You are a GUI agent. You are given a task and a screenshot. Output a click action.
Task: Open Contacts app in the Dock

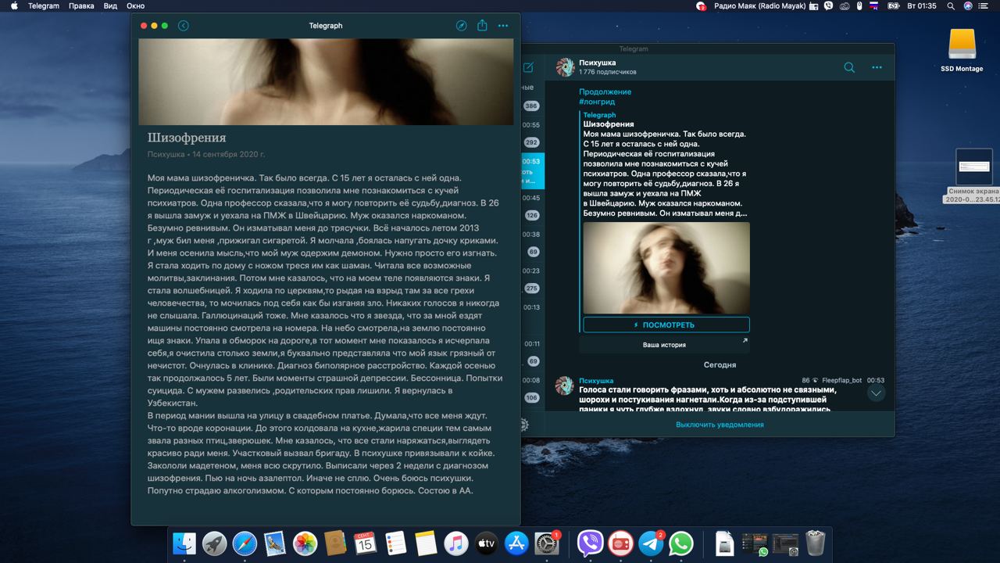point(335,543)
